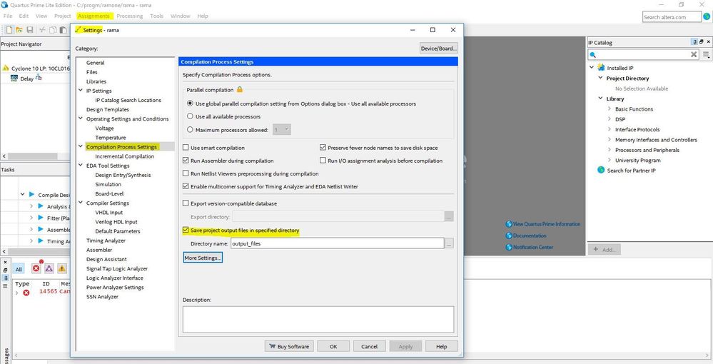Open the Assignments menu
The image size is (713, 364).
click(93, 16)
